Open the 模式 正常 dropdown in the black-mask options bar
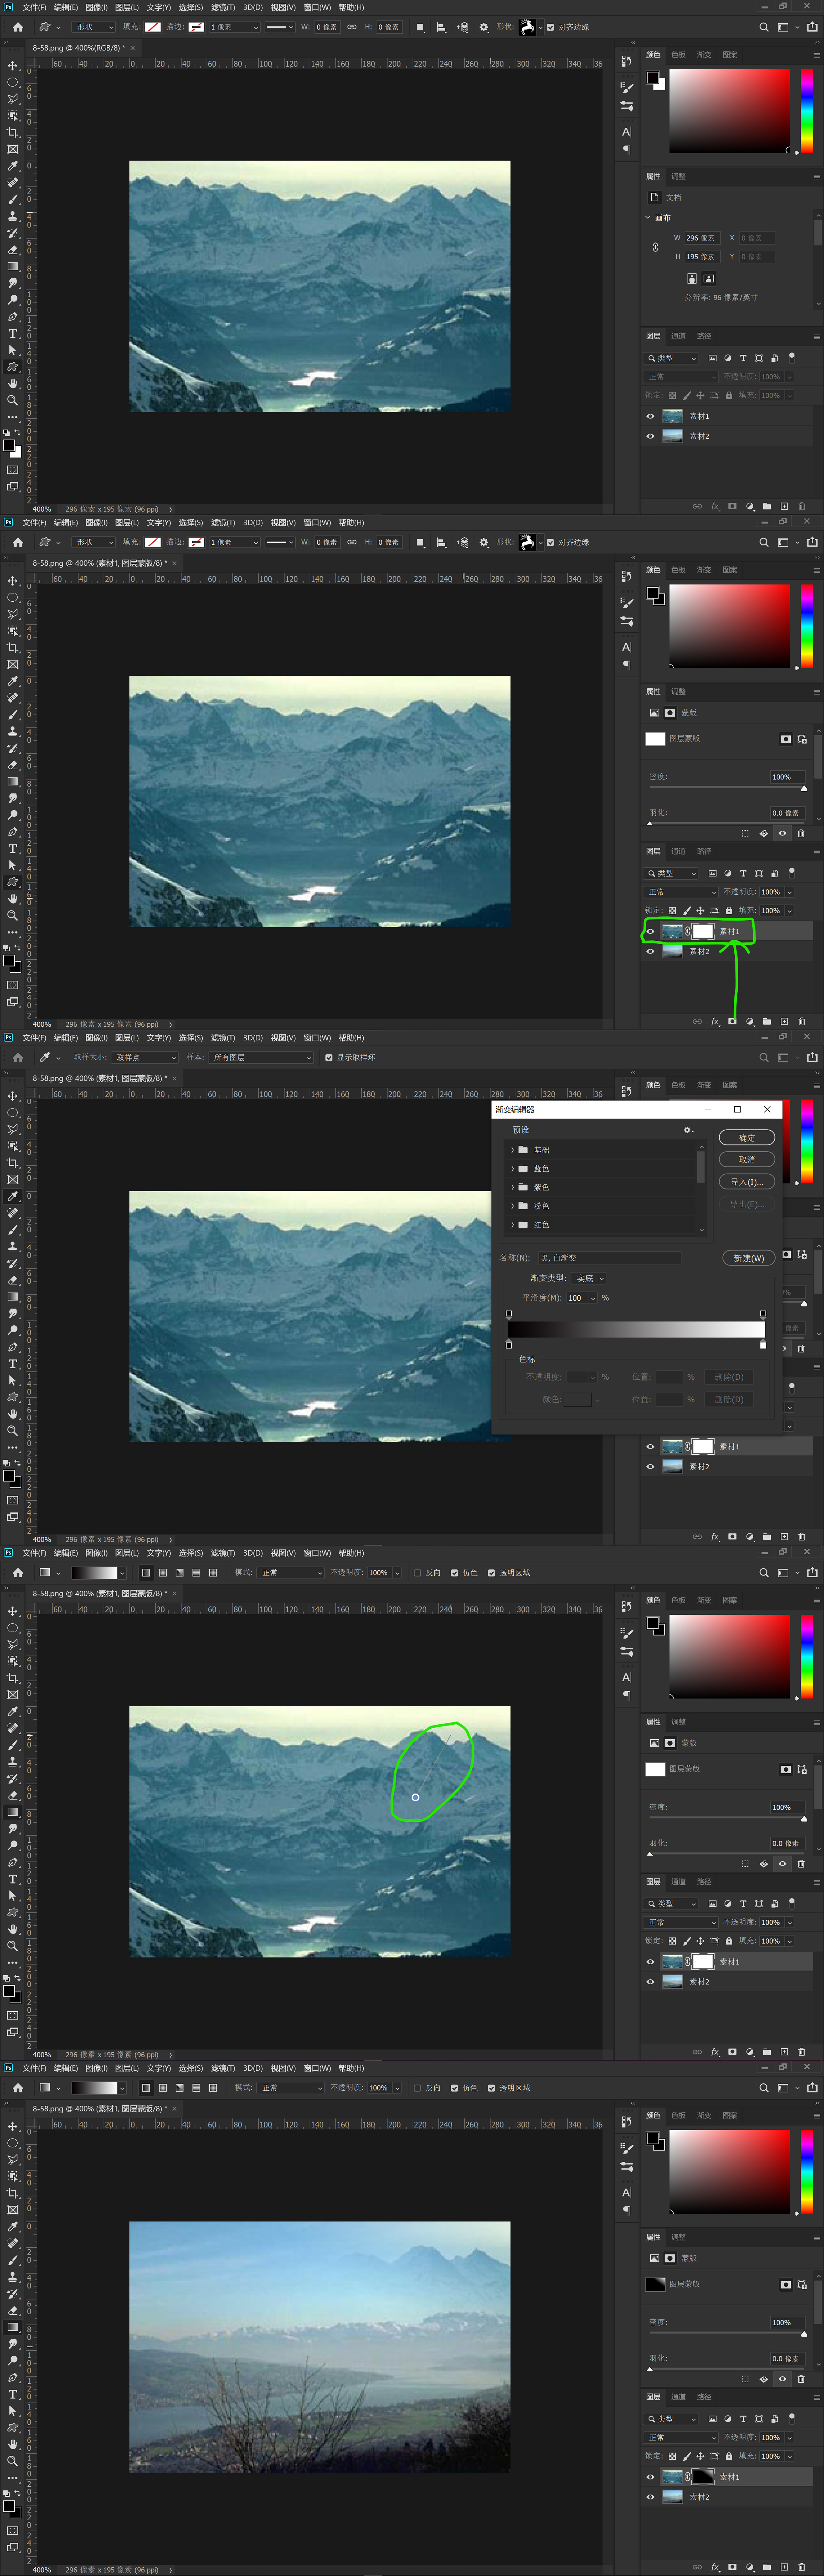 click(291, 2088)
